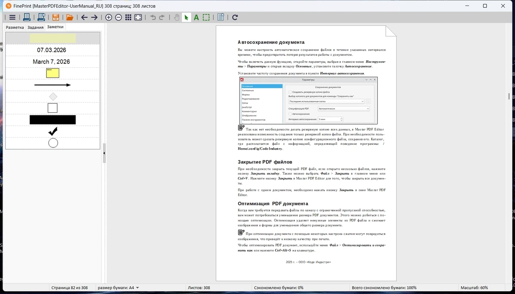515x294 pixels.
Task: Collapse the side panel via splitter handle
Action: pyautogui.click(x=104, y=153)
